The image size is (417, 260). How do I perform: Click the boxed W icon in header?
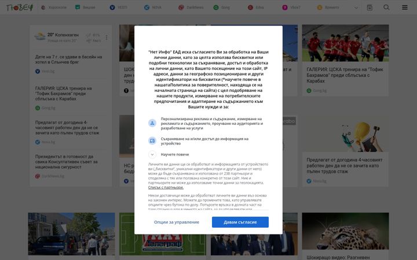[370, 8]
